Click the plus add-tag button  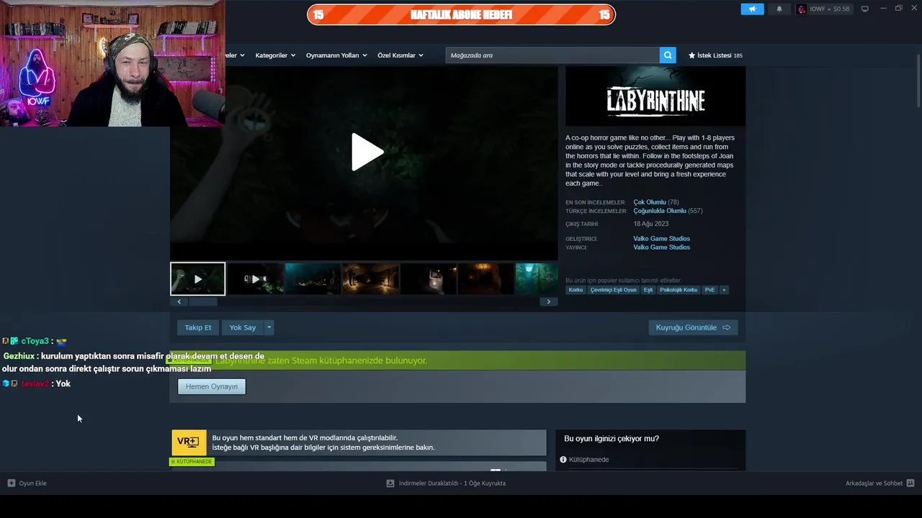724,290
